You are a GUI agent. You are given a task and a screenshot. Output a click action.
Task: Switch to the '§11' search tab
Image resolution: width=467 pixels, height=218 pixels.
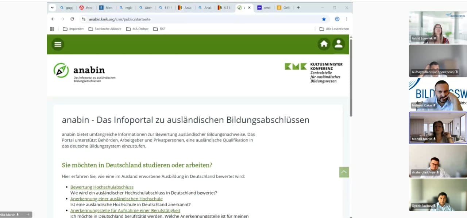tap(165, 8)
